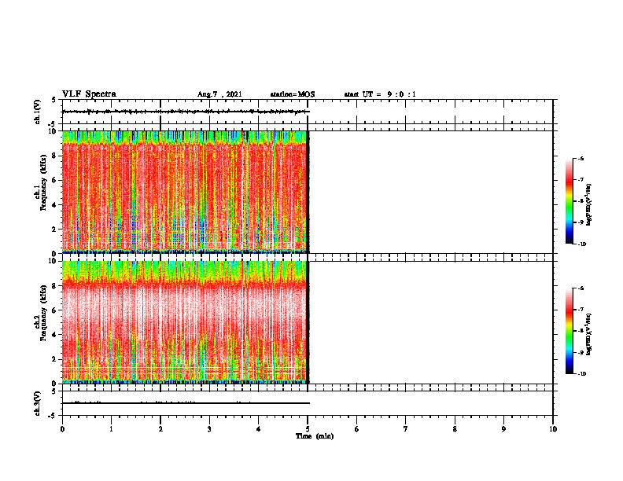Click the "8" kHz tick on ch.2 frequency axis
The width and height of the screenshot is (623, 481).
(x=55, y=286)
